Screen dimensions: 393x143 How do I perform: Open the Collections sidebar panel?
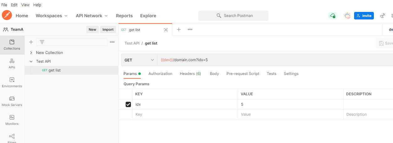(12, 45)
